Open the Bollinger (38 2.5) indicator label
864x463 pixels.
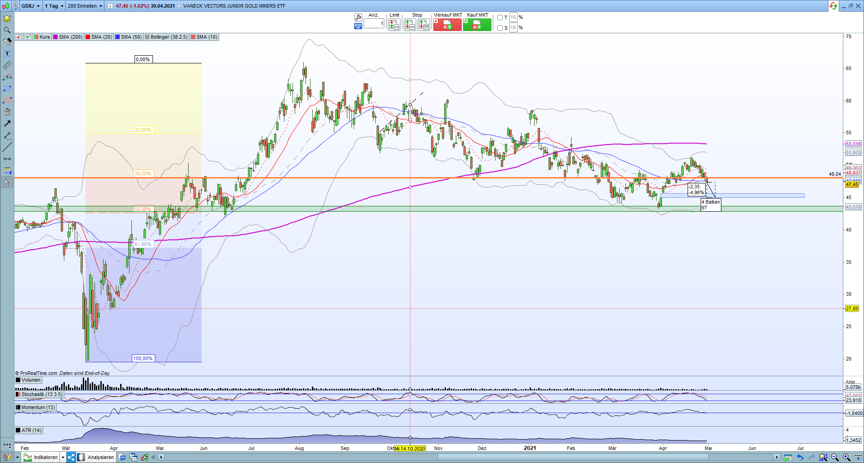pos(169,37)
